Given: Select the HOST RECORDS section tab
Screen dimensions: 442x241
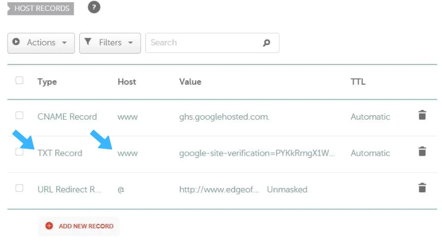Looking at the screenshot, I should coord(40,8).
